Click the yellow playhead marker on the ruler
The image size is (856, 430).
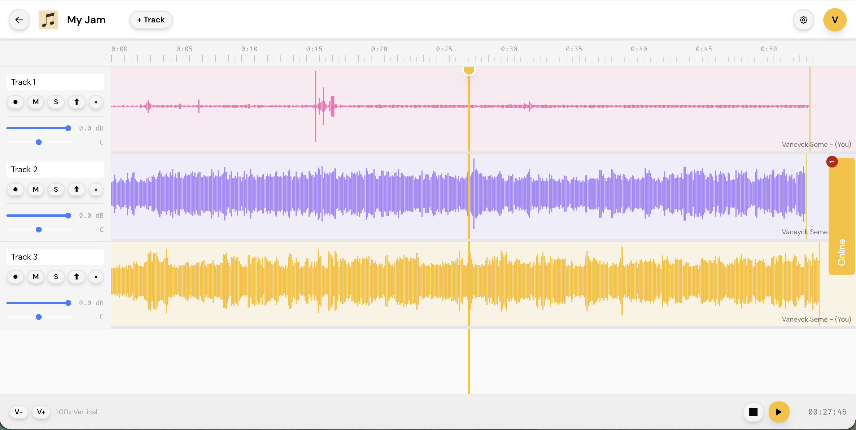469,70
